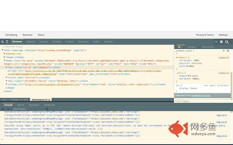The image size is (233, 145).
Task: Switch to the Network tab
Action: (31, 42)
